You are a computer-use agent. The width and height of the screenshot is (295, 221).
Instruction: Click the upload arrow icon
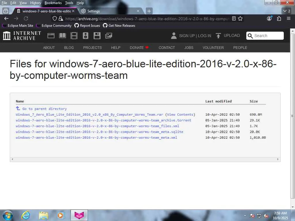click(218, 36)
